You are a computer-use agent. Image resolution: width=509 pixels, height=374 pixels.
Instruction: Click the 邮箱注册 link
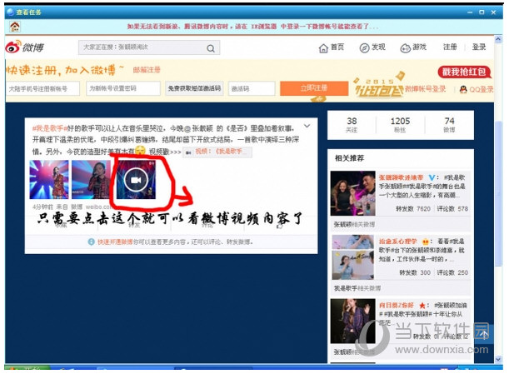click(147, 70)
